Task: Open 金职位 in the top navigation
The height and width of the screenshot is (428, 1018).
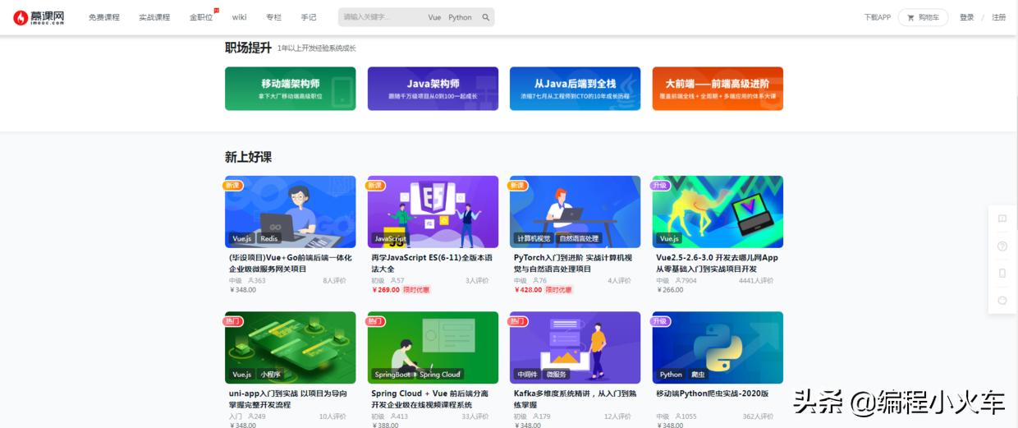Action: coord(201,17)
